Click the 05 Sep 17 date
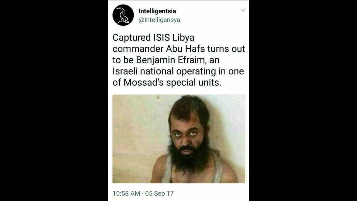This screenshot has height=201, width=357. pos(159,193)
